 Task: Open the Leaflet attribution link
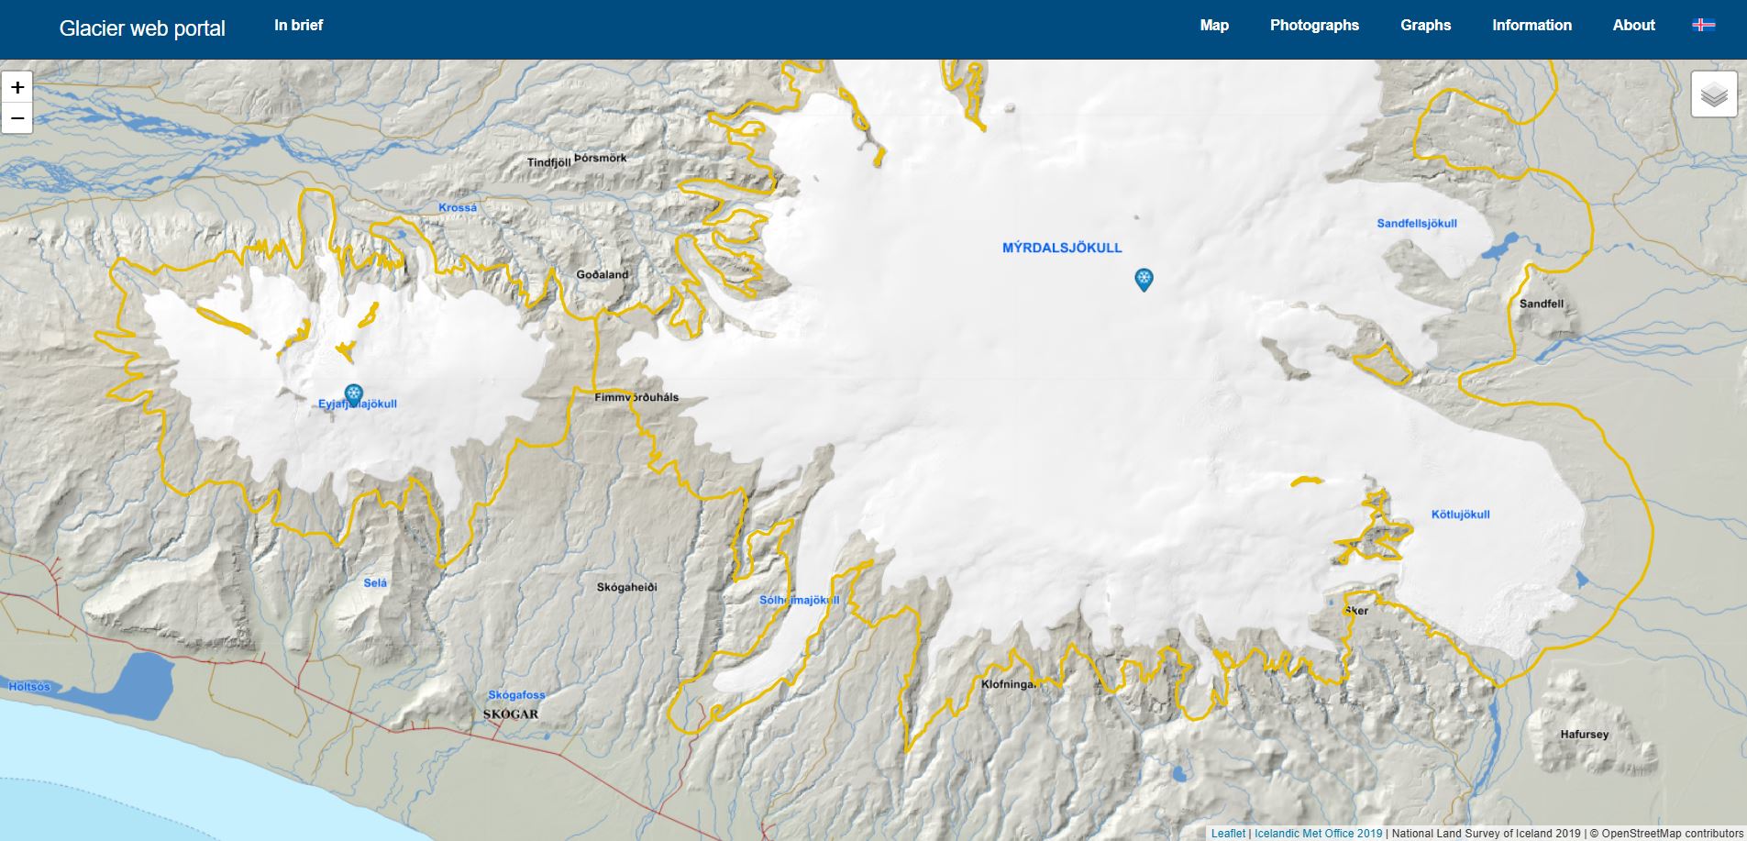click(x=1228, y=834)
